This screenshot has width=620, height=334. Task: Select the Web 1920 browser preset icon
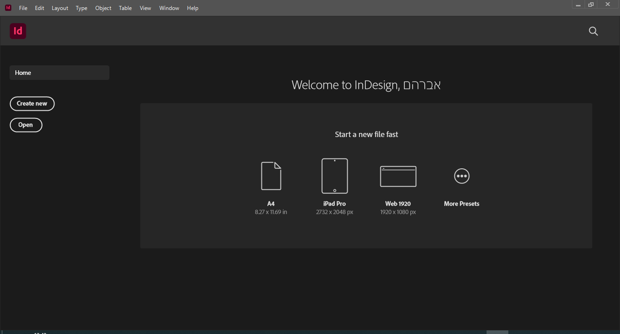(398, 176)
